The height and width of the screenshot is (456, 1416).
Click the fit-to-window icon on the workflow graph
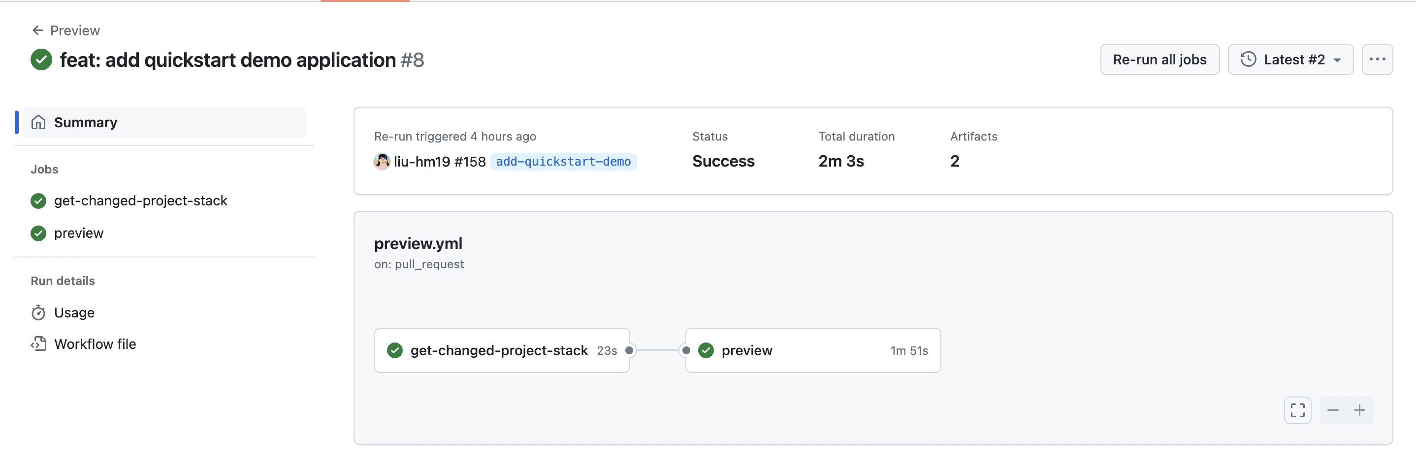point(1298,410)
